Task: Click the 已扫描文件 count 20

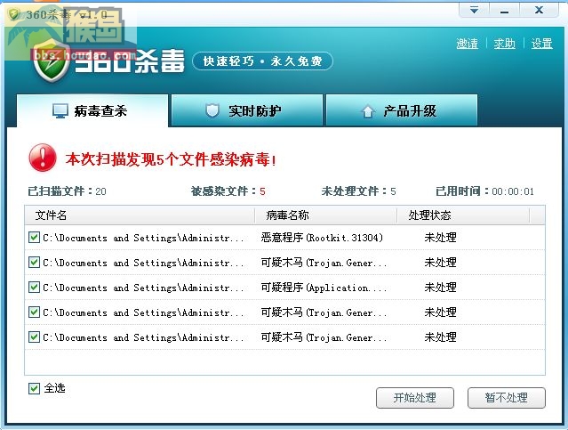Action: click(x=100, y=191)
